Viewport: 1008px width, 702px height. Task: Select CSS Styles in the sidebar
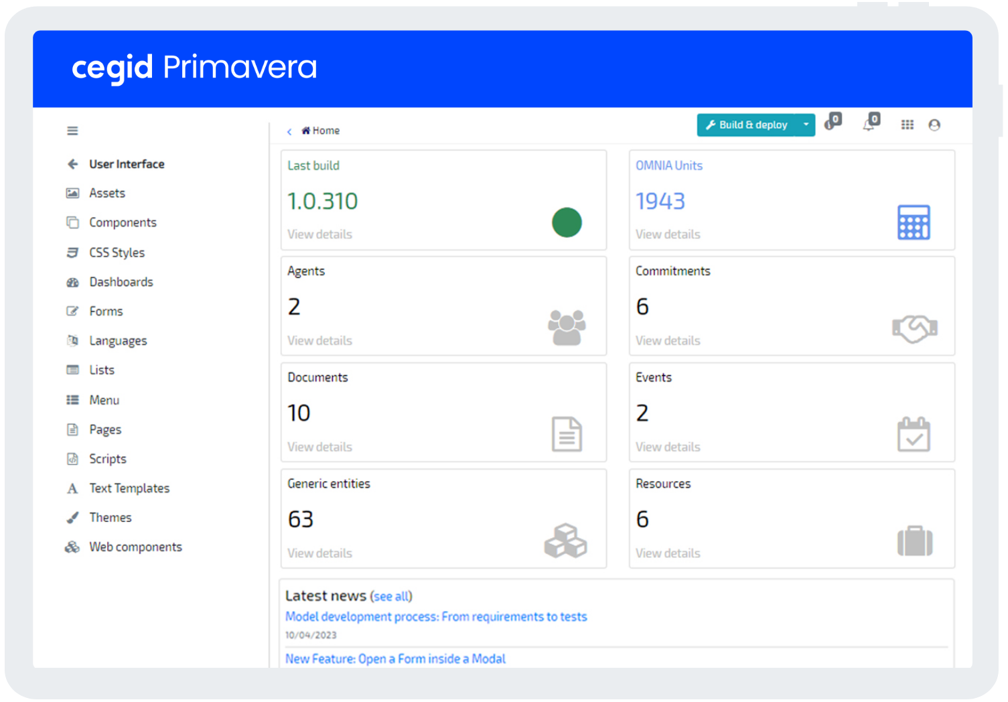117,253
